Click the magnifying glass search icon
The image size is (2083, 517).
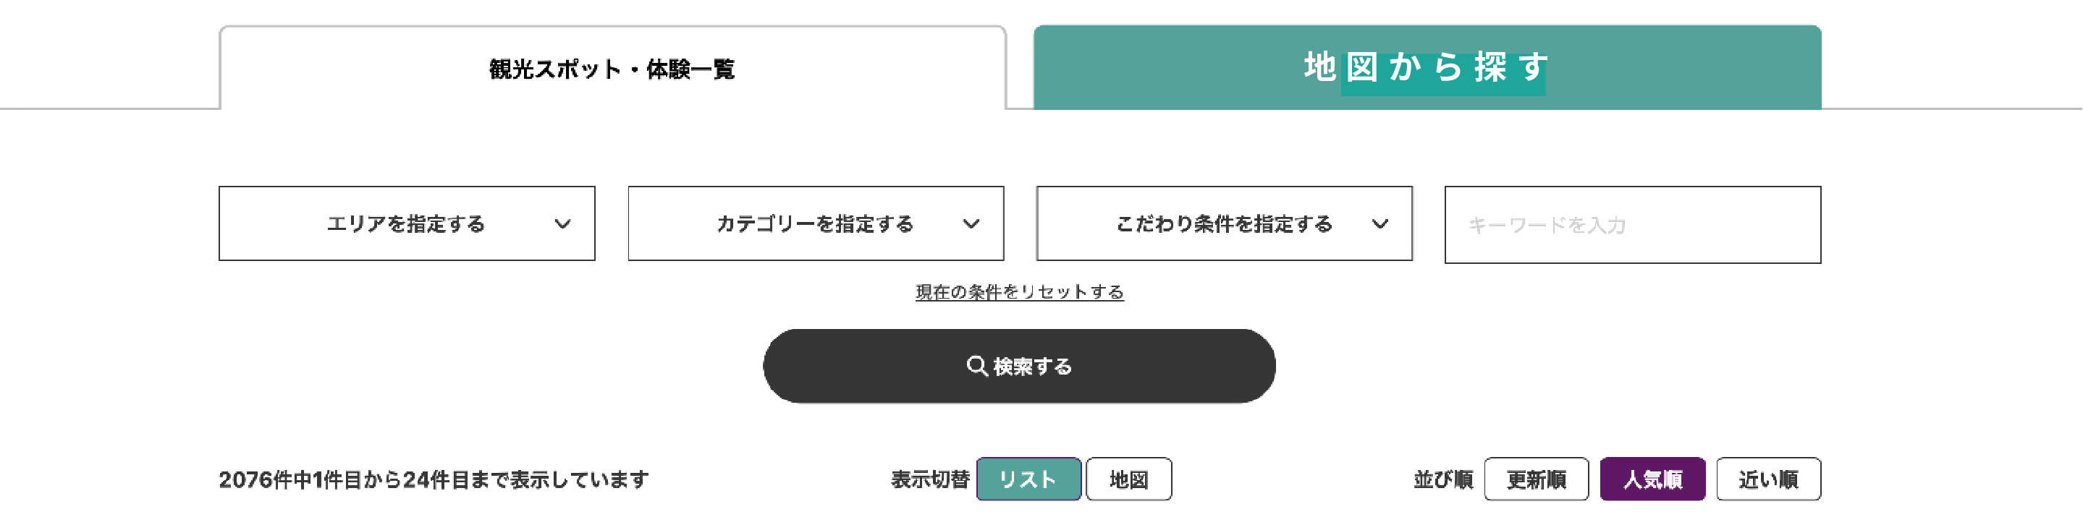point(977,366)
